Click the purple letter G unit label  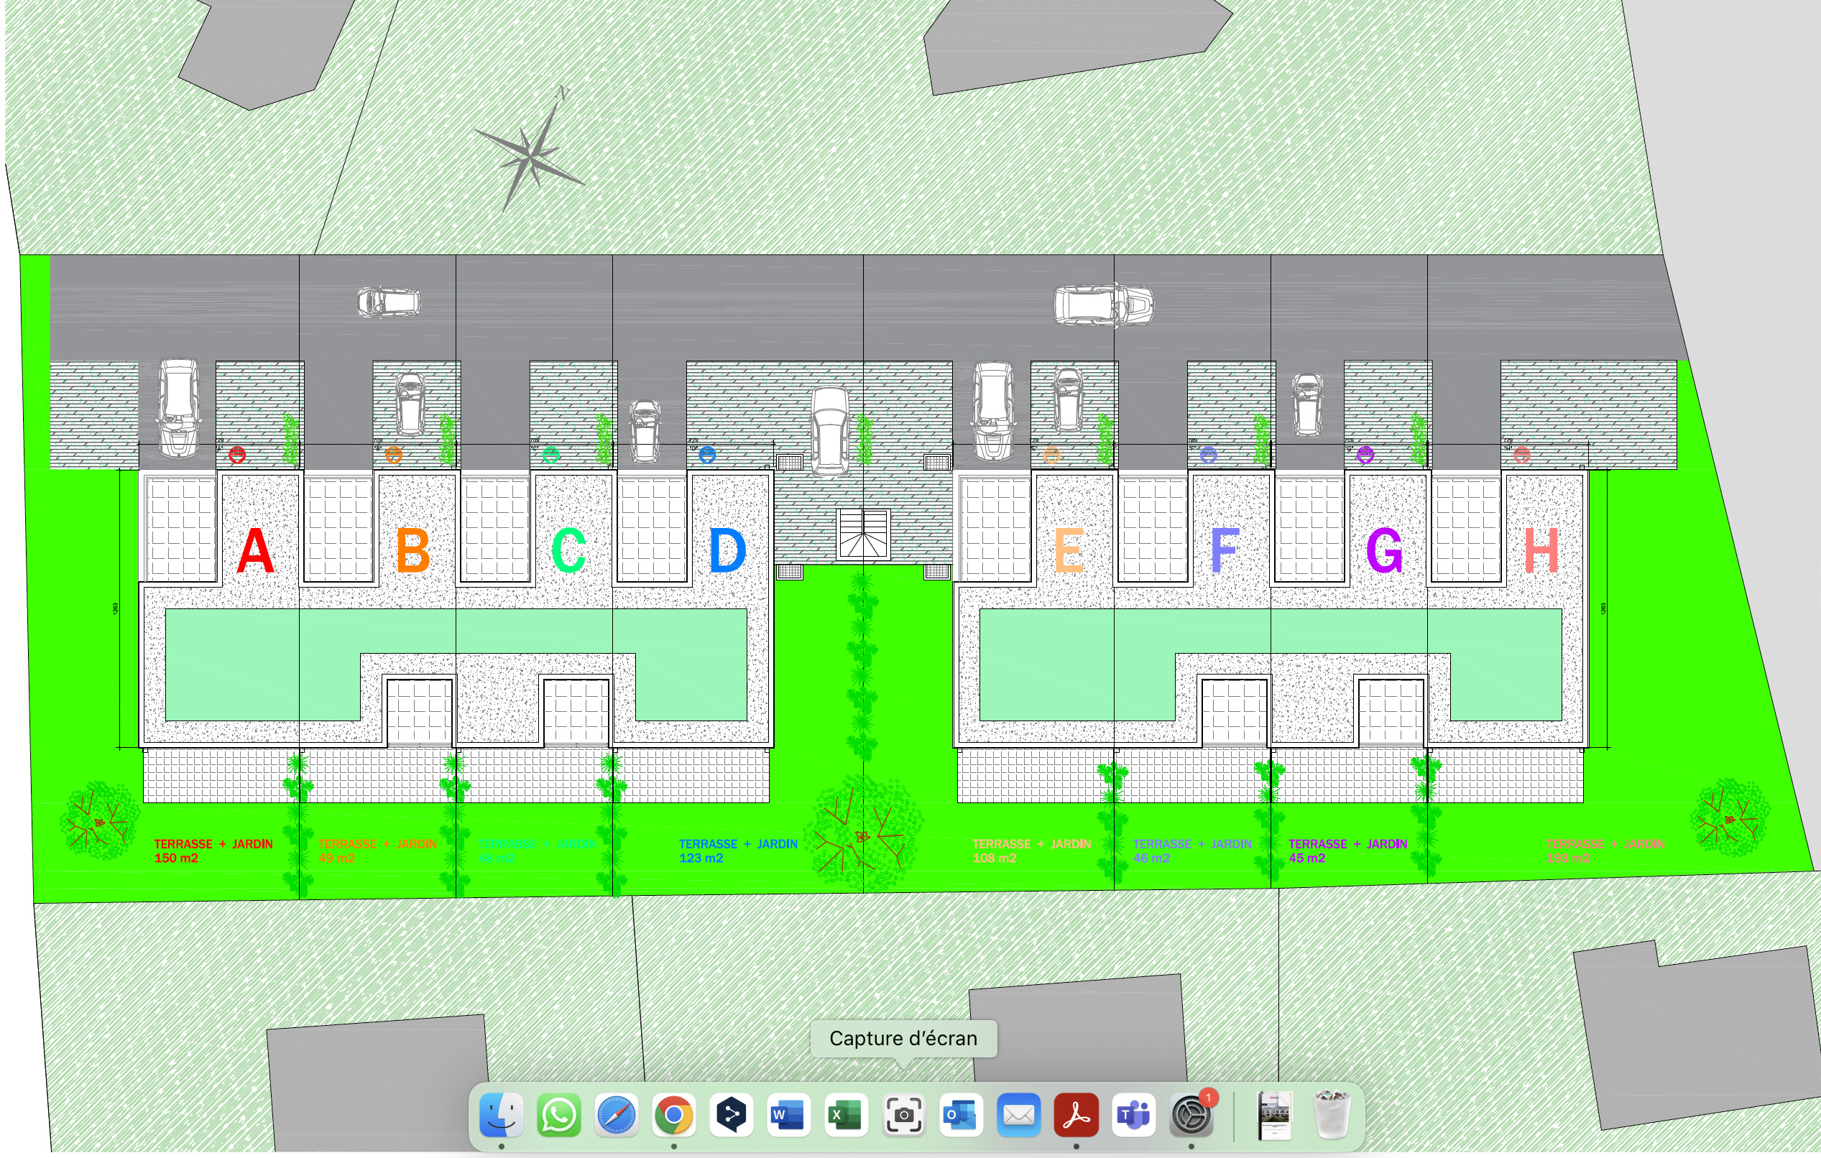tap(1384, 551)
